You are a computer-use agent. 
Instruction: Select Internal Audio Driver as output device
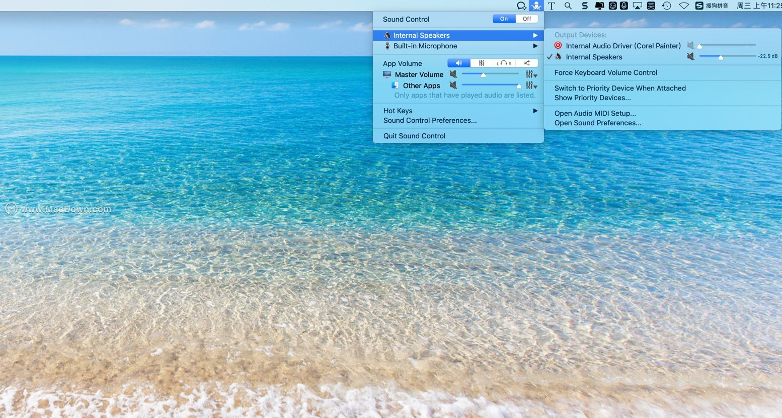622,46
